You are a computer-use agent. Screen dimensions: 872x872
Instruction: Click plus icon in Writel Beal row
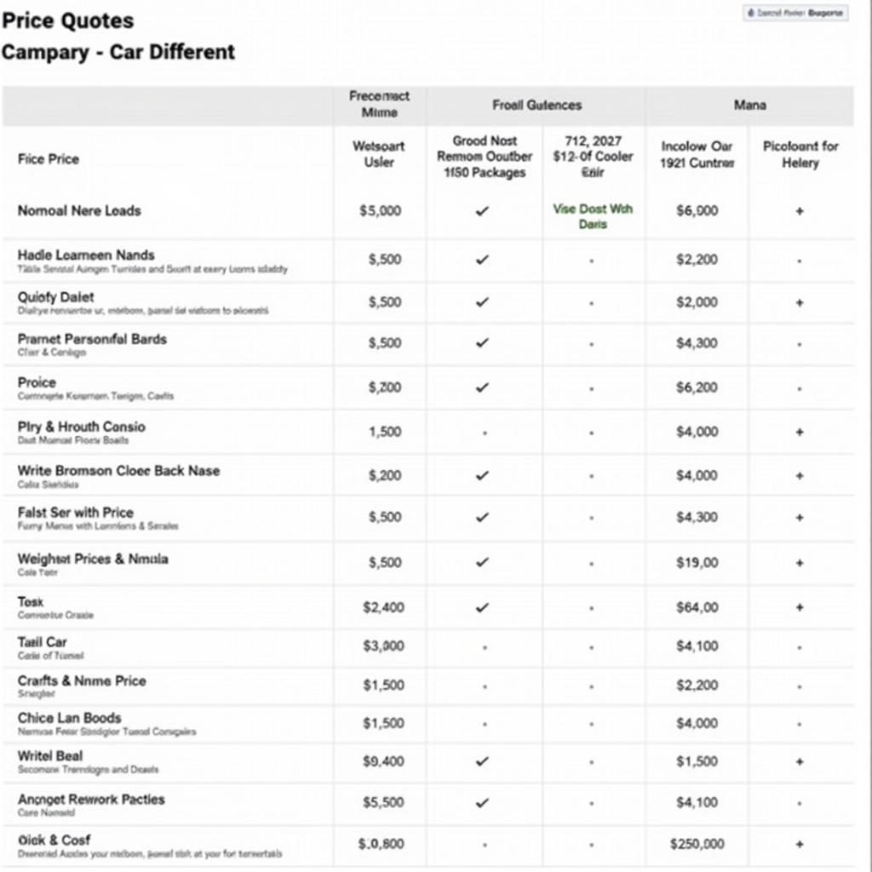click(800, 761)
